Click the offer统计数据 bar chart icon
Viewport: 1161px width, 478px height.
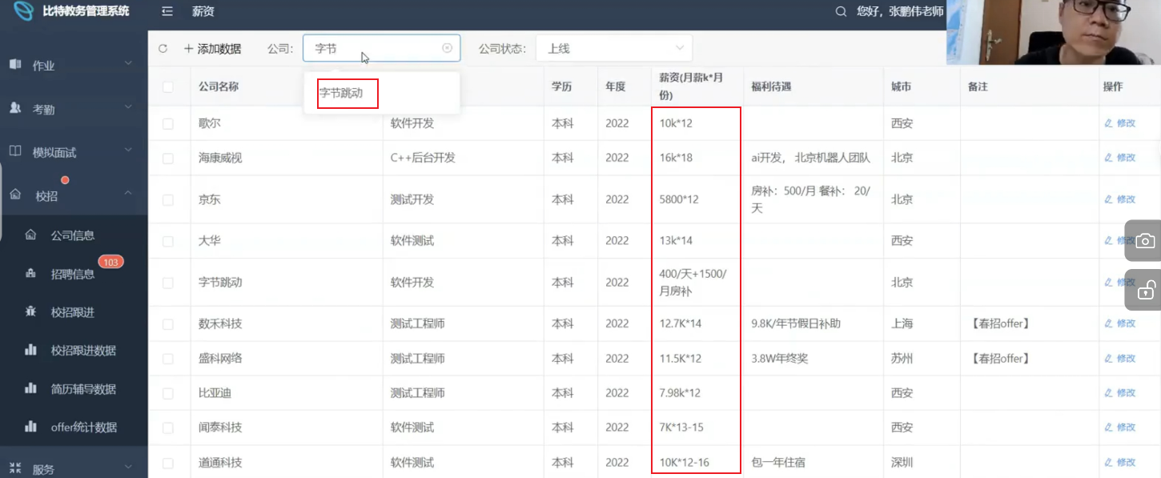30,427
